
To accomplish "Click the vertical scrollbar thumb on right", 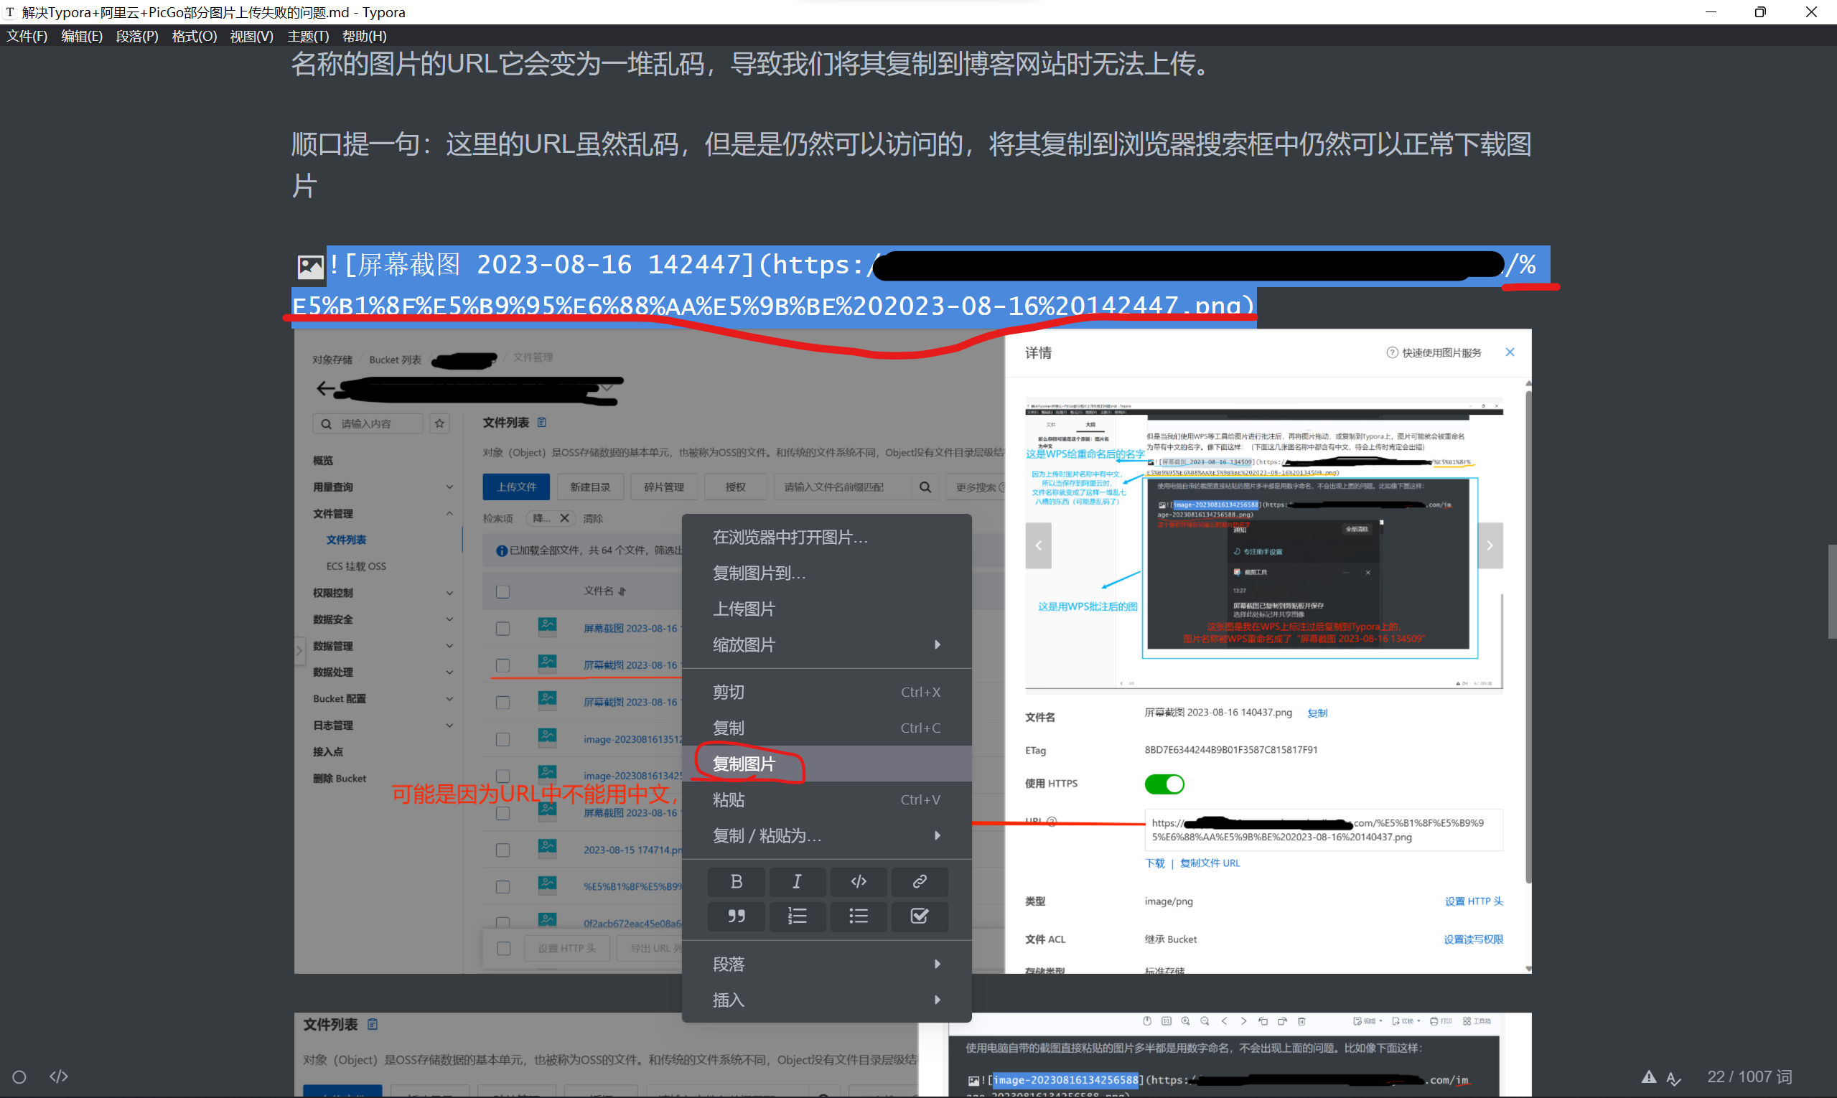I will coord(1831,591).
